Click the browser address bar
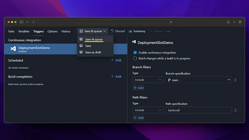This screenshot has width=249, height=140. pyautogui.click(x=124, y=22)
